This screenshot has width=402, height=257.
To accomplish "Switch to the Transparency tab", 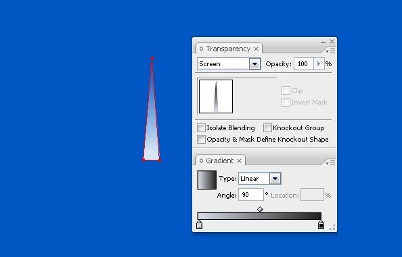I will click(x=228, y=49).
